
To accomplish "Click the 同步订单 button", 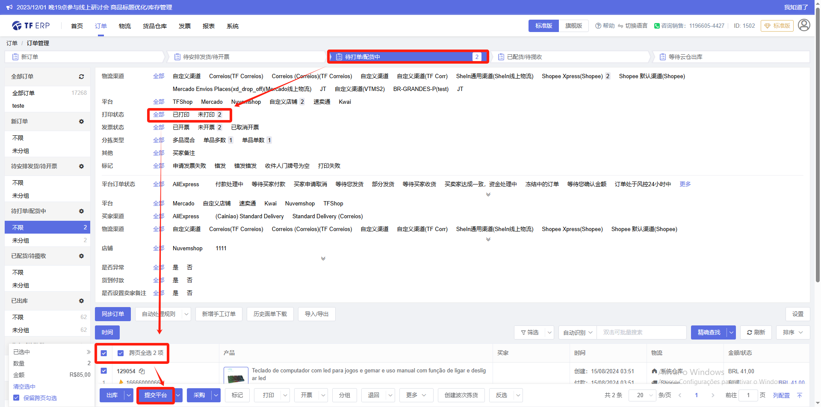I will click(x=113, y=314).
